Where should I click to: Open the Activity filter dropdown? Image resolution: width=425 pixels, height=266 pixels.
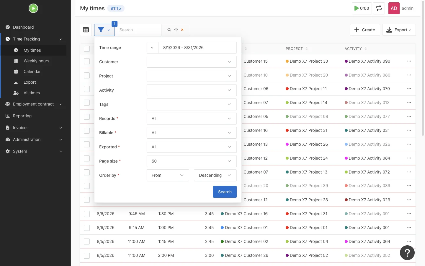(x=192, y=90)
